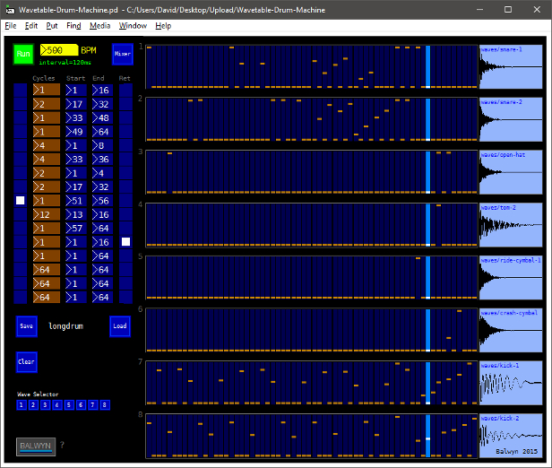Image resolution: width=552 pixels, height=468 pixels.
Task: Click the kick-2 waveform display
Action: pyautogui.click(x=511, y=436)
